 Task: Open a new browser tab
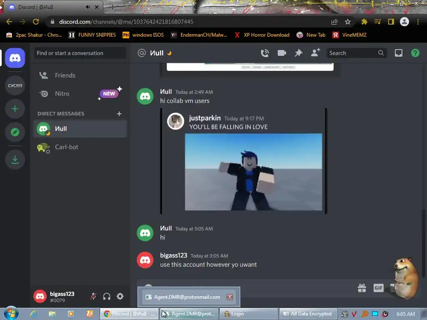coord(112,7)
